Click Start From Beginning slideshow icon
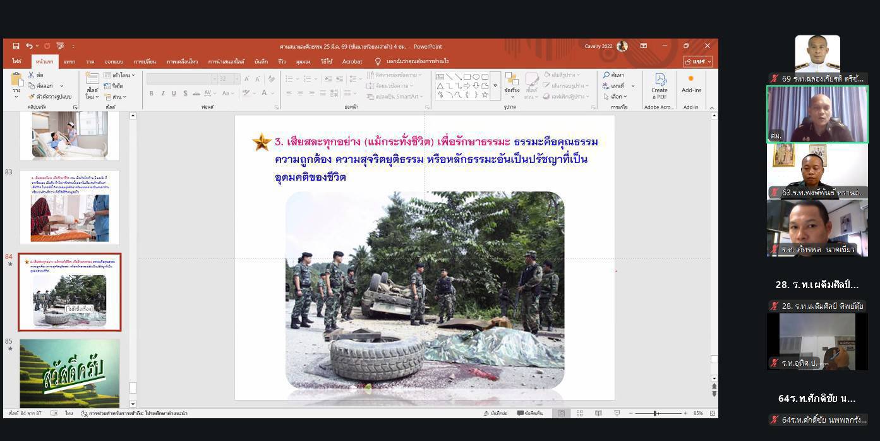The height and width of the screenshot is (441, 880). pos(60,46)
